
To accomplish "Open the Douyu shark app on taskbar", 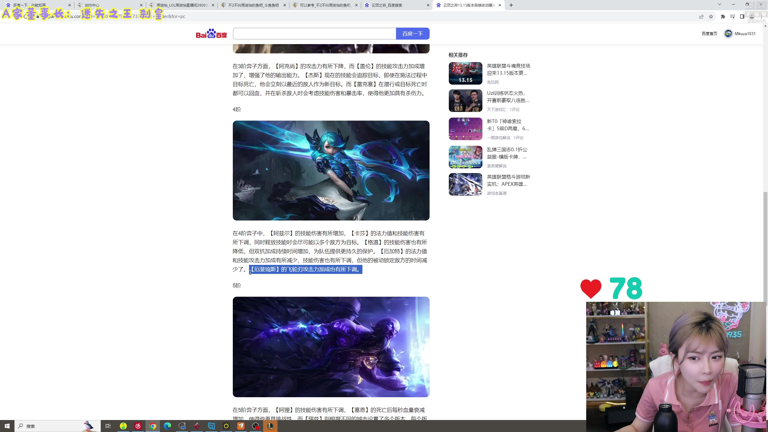I will (x=241, y=426).
